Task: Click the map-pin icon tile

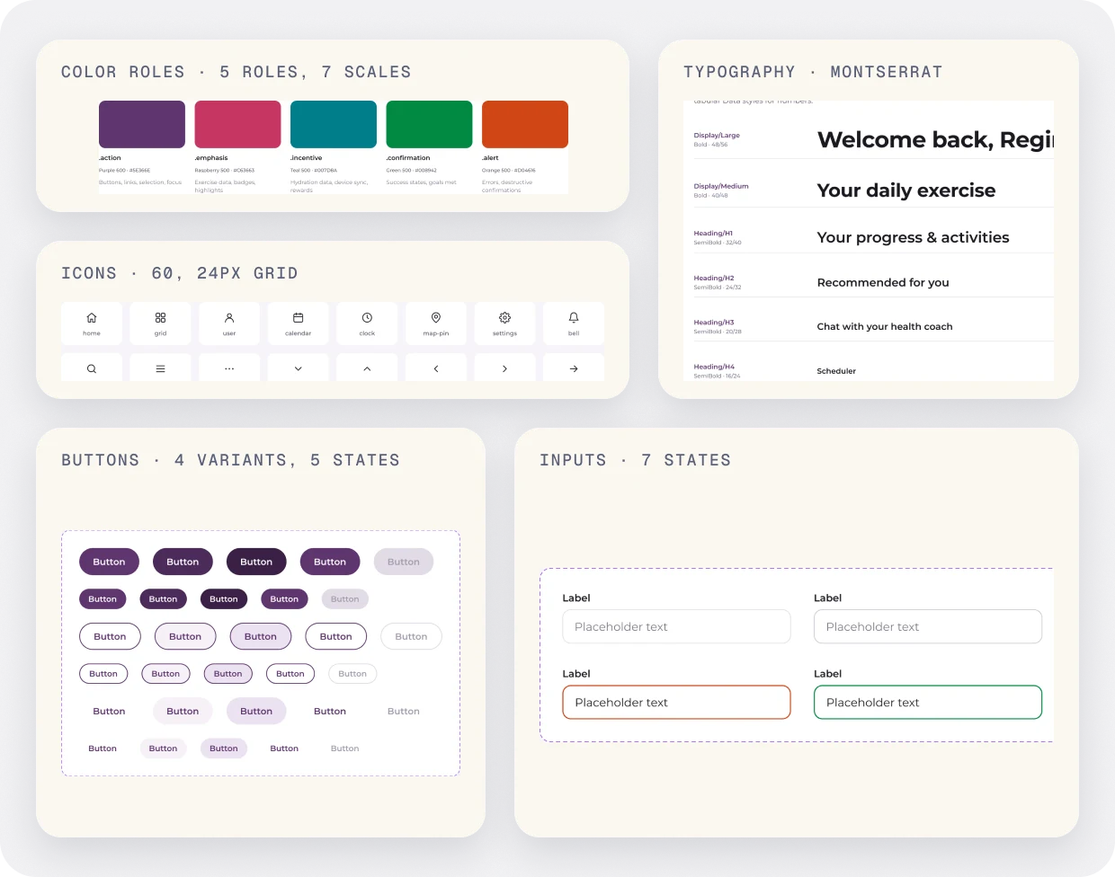Action: pyautogui.click(x=436, y=323)
